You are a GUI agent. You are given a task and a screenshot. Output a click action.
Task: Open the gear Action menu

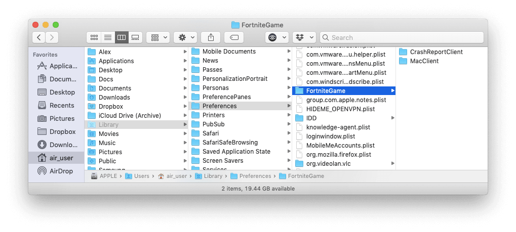click(x=185, y=37)
